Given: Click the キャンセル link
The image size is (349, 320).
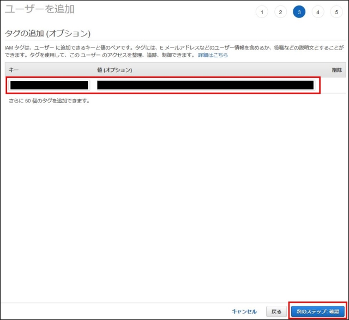Looking at the screenshot, I should point(244,311).
